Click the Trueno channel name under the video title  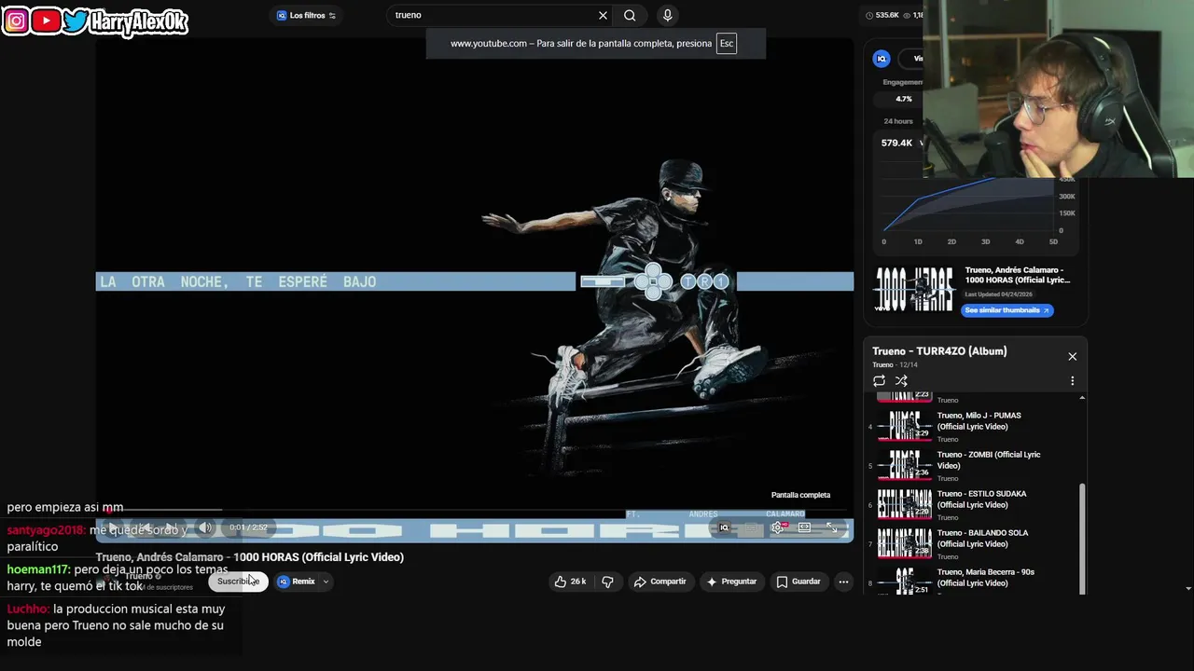139,576
